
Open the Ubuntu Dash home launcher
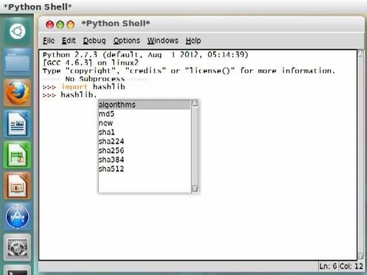17,30
